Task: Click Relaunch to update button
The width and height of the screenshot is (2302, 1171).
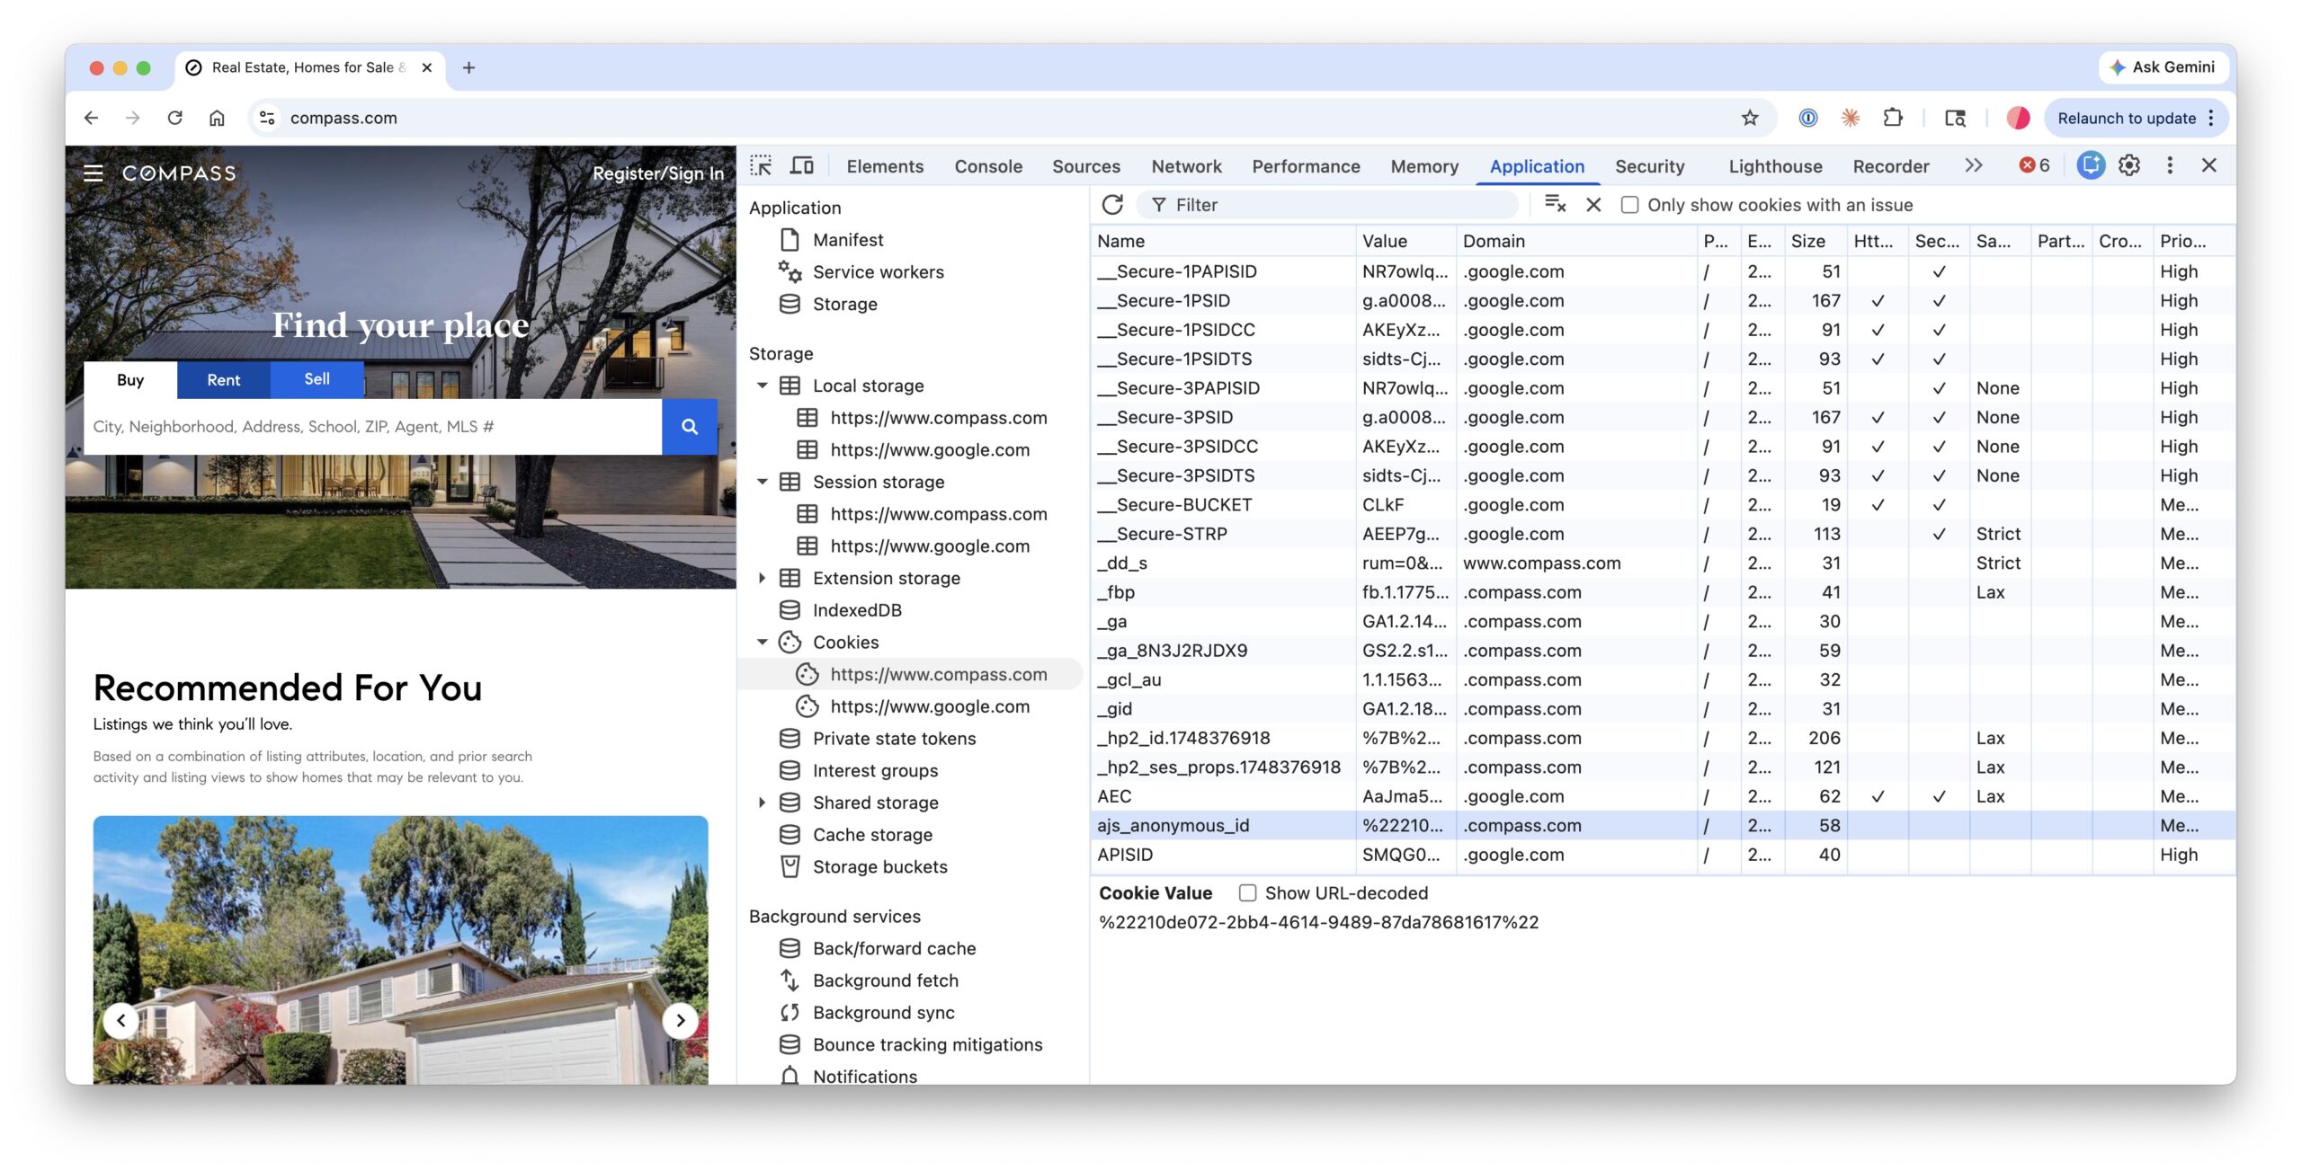Action: point(2127,118)
